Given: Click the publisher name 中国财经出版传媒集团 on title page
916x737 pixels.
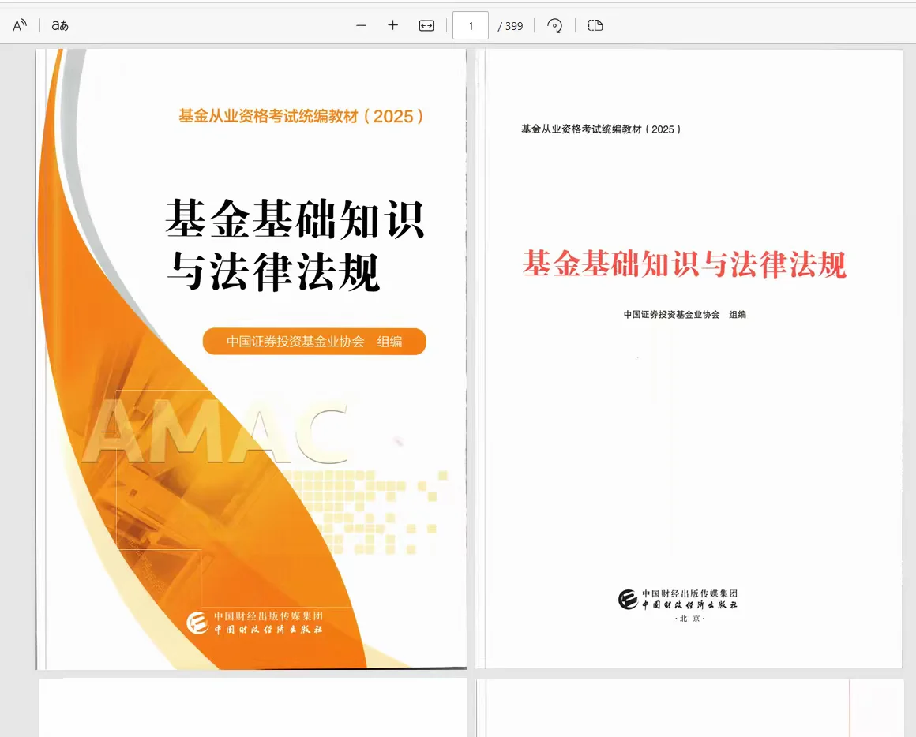Looking at the screenshot, I should point(690,593).
